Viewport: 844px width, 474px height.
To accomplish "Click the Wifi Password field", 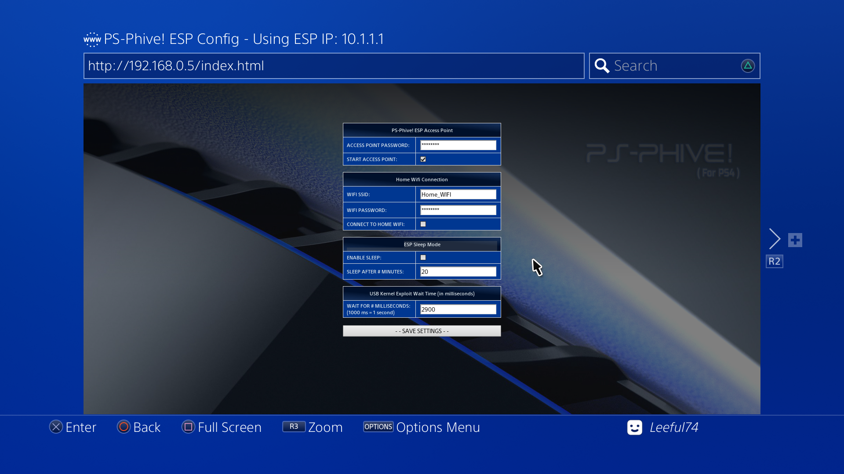I will (458, 210).
